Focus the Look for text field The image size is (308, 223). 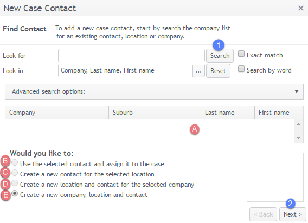[131, 56]
